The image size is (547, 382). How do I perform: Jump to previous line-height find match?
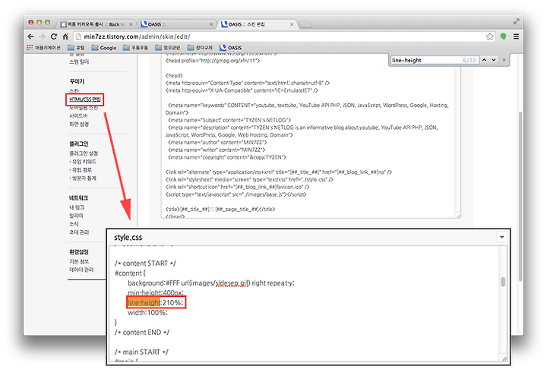[x=484, y=60]
